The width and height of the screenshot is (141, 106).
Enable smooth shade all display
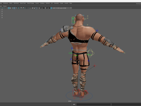tap(9, 8)
